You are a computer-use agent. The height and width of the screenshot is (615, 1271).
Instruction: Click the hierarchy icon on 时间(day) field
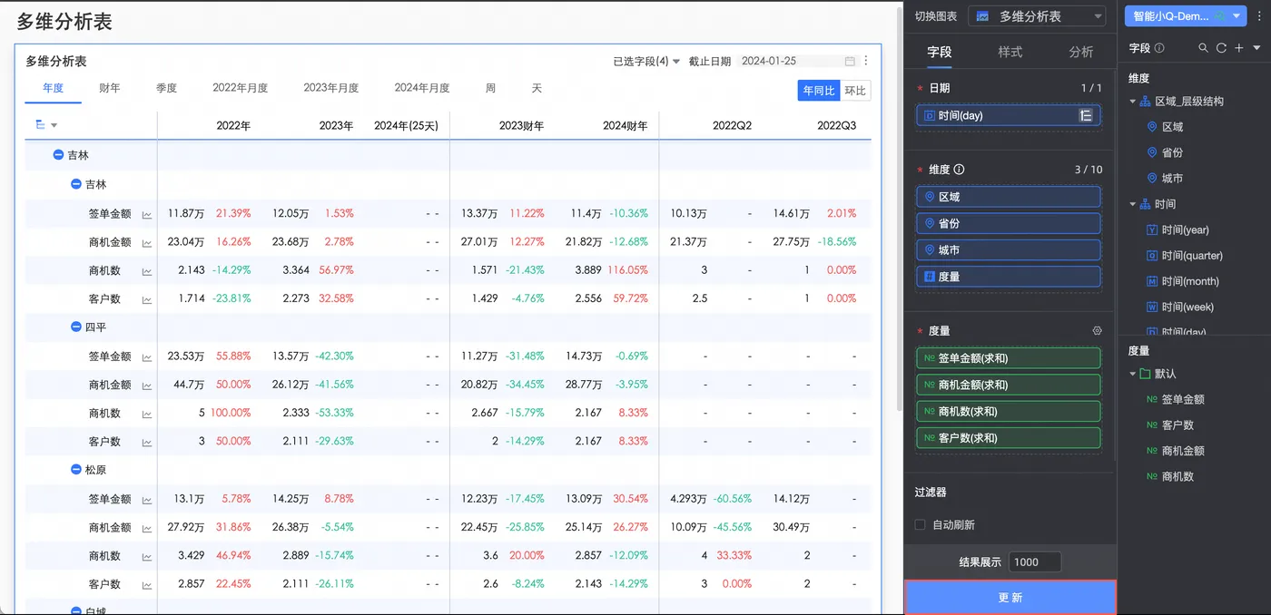point(1085,115)
